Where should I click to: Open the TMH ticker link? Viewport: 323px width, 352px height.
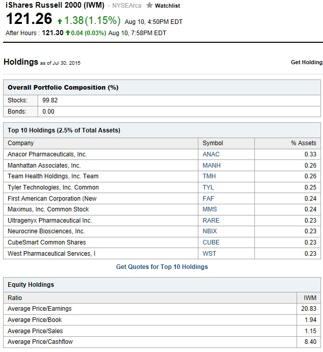coord(209,176)
